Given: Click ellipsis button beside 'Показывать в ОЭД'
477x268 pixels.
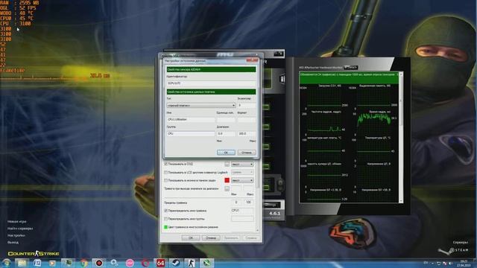Looking at the screenshot, I should [227, 164].
